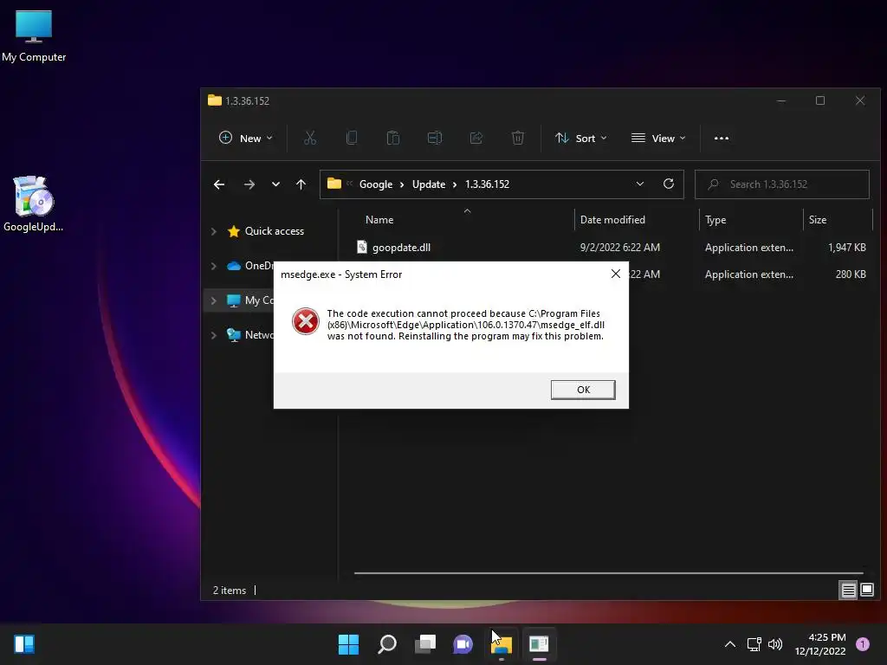Click the network tray icon
Screen dimensions: 887x665
tap(754, 644)
